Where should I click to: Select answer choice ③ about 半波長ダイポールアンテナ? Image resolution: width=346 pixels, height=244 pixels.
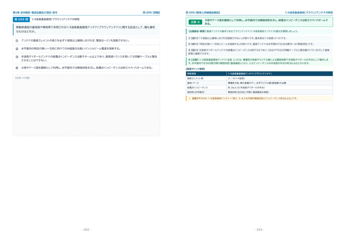pyautogui.click(x=86, y=58)
